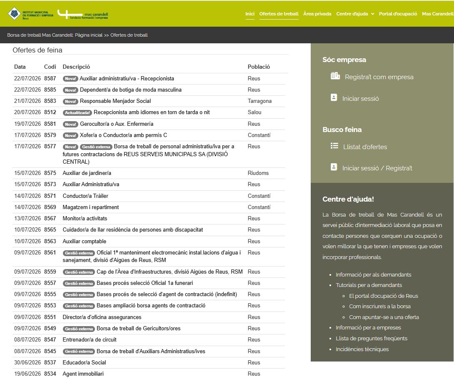454x379 pixels.
Task: Click the Institut Municipal de Formació logo
Action: [x=31, y=14]
